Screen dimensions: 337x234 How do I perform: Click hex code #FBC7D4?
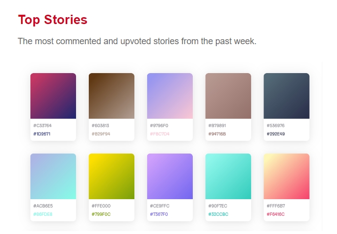click(x=158, y=133)
